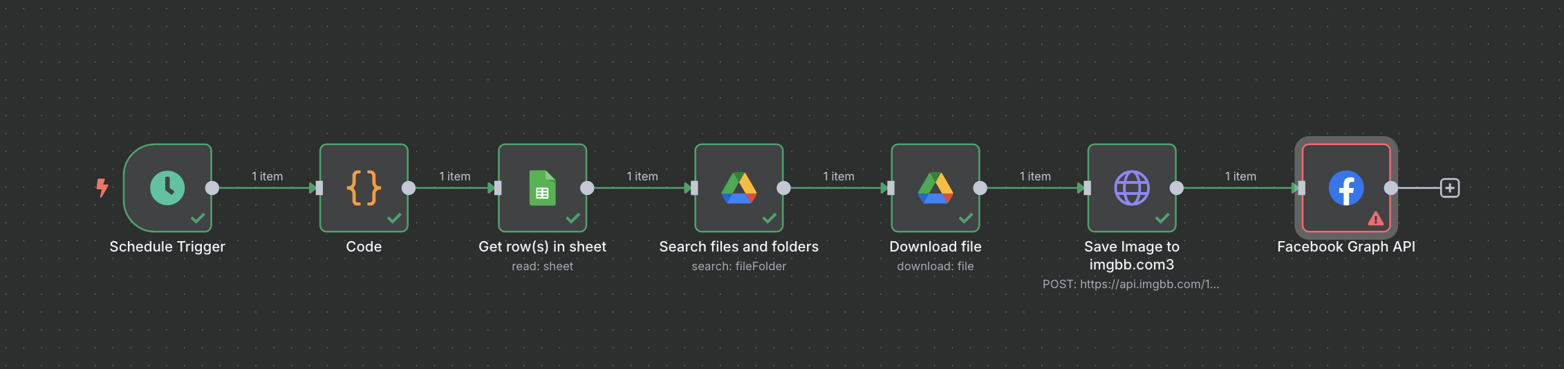
Task: Click the Save Image to imgbb.com3 output connector
Action: tap(1176, 188)
